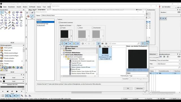Viewport: 181px width, 102px height.
Task: Click the fill color swatch in Attribute
Action: 4,78
